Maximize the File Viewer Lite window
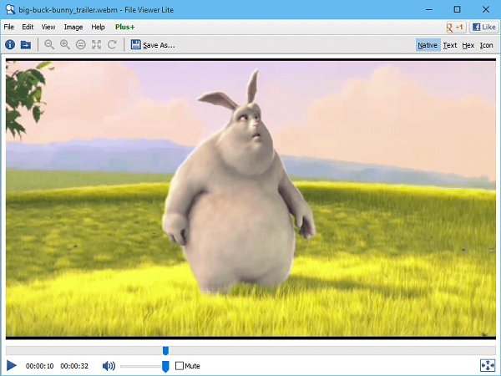The image size is (501, 376). point(458,9)
